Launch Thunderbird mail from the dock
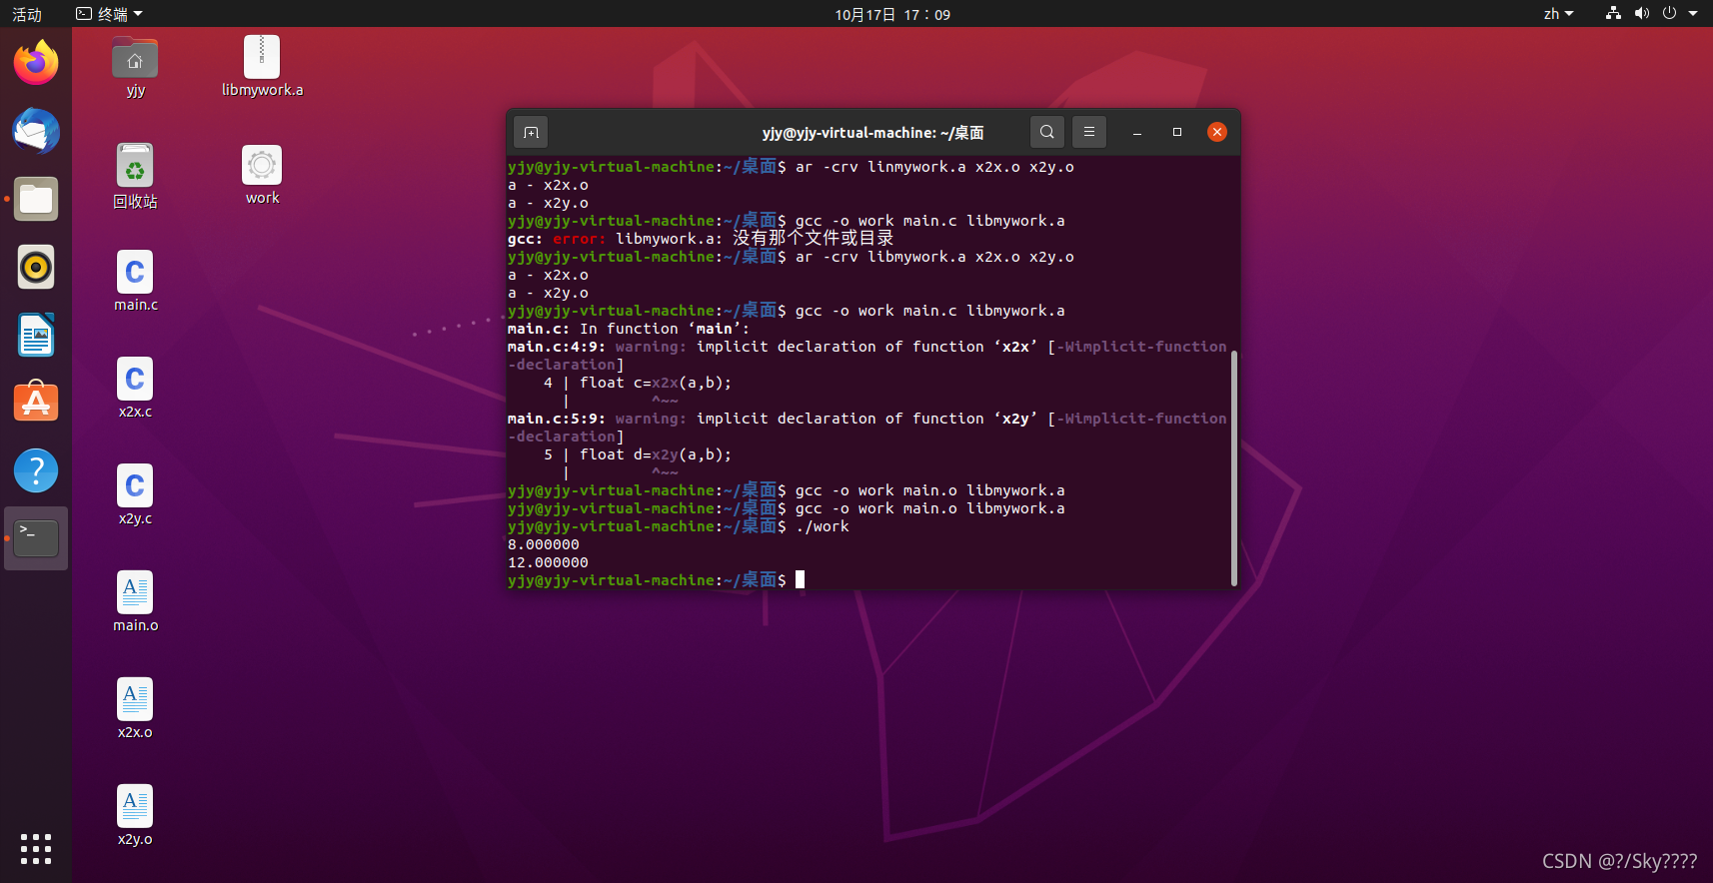The width and height of the screenshot is (1713, 883). tap(36, 131)
